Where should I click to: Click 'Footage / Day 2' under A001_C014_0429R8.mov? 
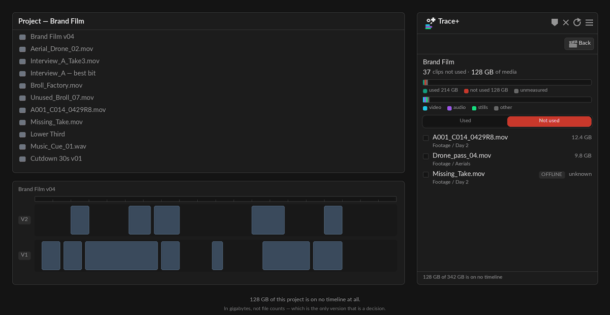450,145
